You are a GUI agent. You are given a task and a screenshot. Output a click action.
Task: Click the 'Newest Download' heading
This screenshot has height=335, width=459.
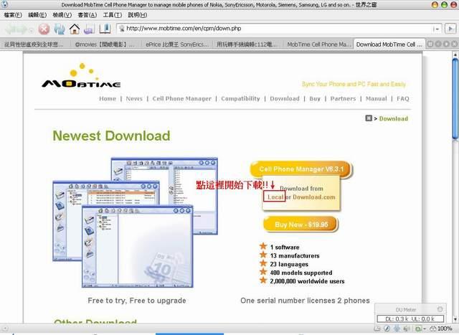point(111,136)
